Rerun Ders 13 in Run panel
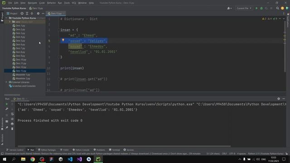This screenshot has height=163, width=290. 7,104
